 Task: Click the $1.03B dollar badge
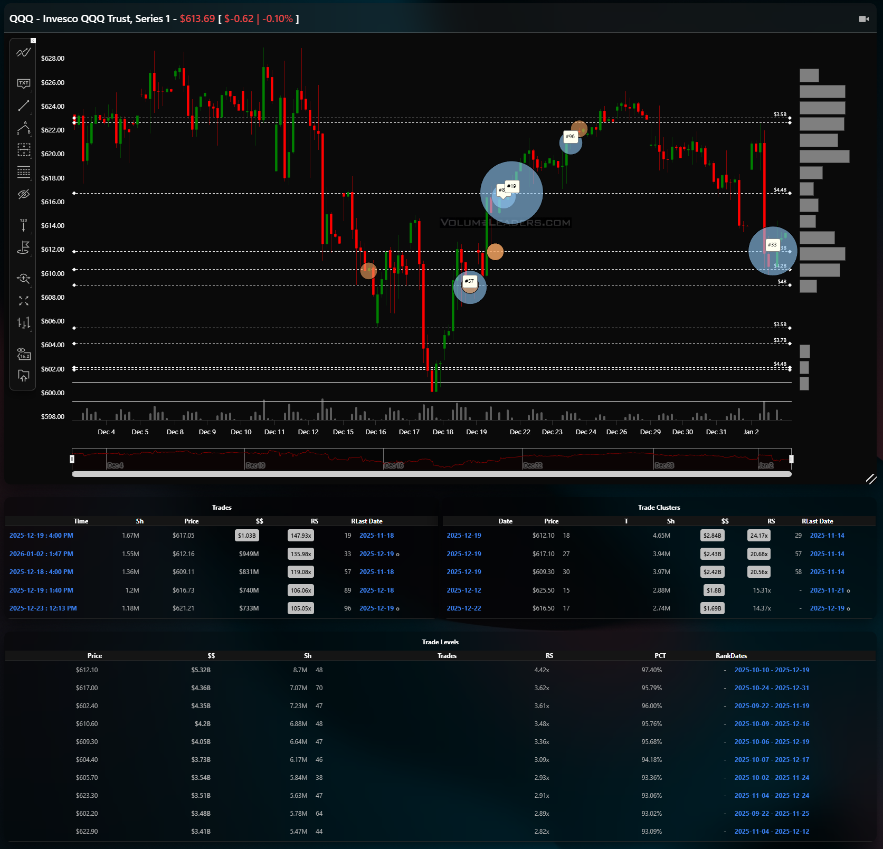click(x=247, y=536)
